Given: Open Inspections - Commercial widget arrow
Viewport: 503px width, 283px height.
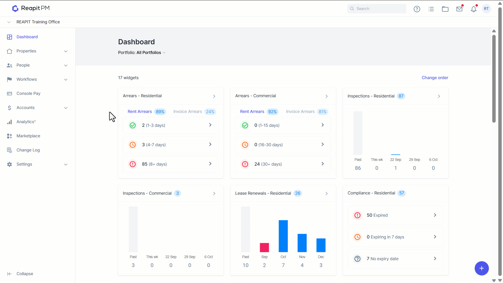Looking at the screenshot, I should 214,193.
